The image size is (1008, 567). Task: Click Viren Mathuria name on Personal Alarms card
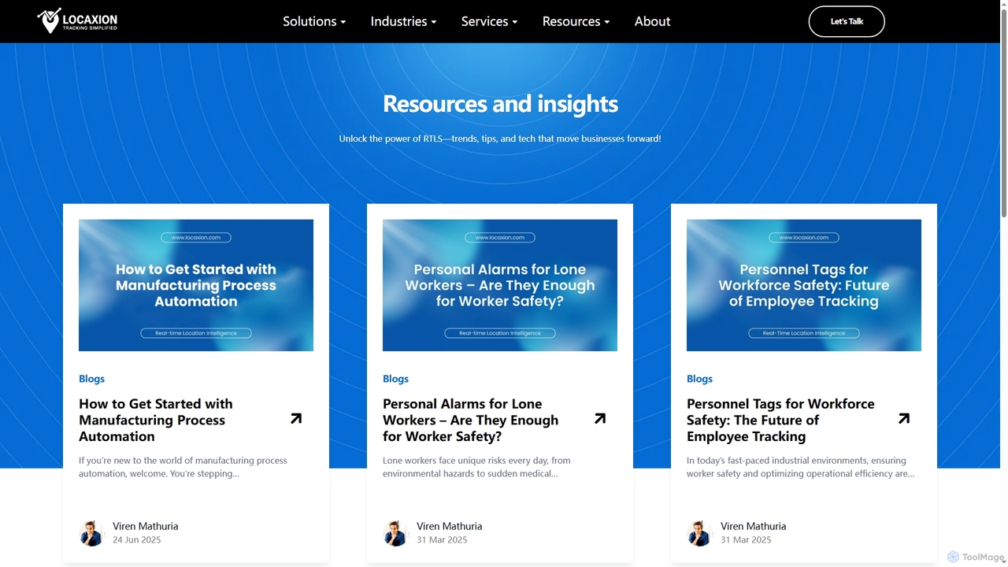pyautogui.click(x=450, y=526)
